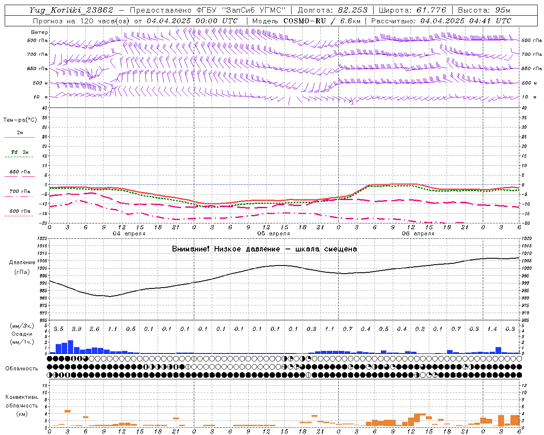Viewport: 544px width, 435px height.
Task: Click the 'Конвективн.' convective cloud label
Action: click(22, 397)
